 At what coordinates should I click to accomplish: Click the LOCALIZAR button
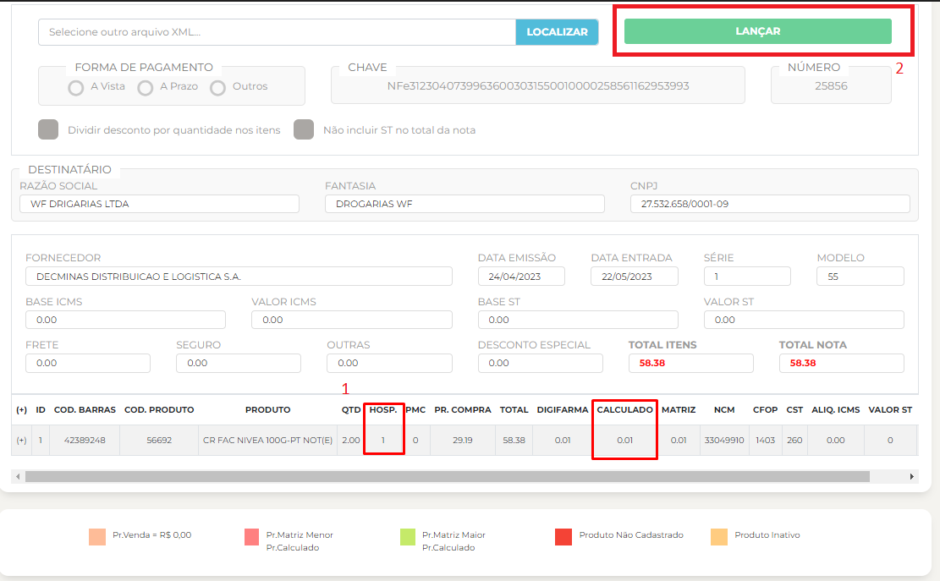557,32
